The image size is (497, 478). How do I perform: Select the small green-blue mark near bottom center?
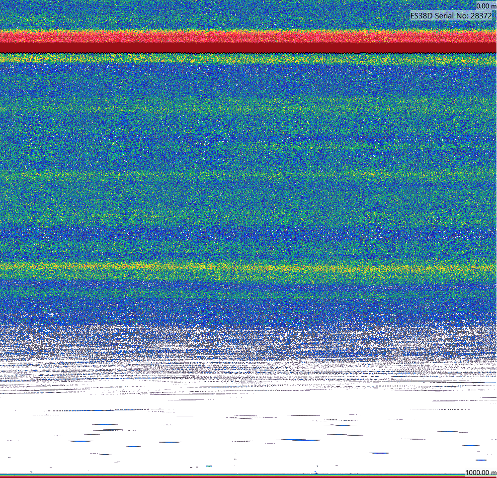(209, 466)
